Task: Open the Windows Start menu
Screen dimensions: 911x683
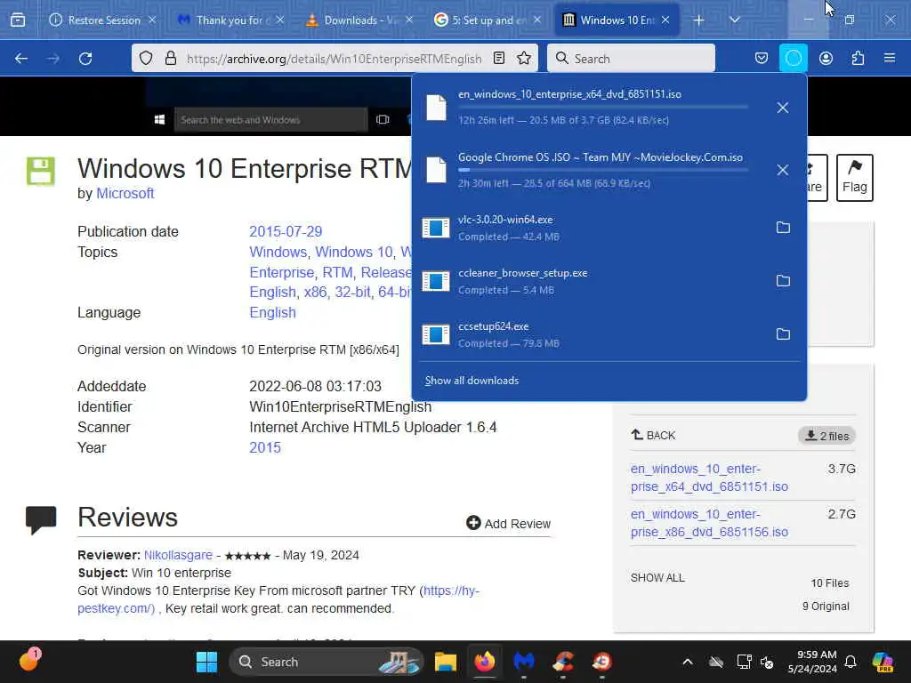Action: point(206,662)
